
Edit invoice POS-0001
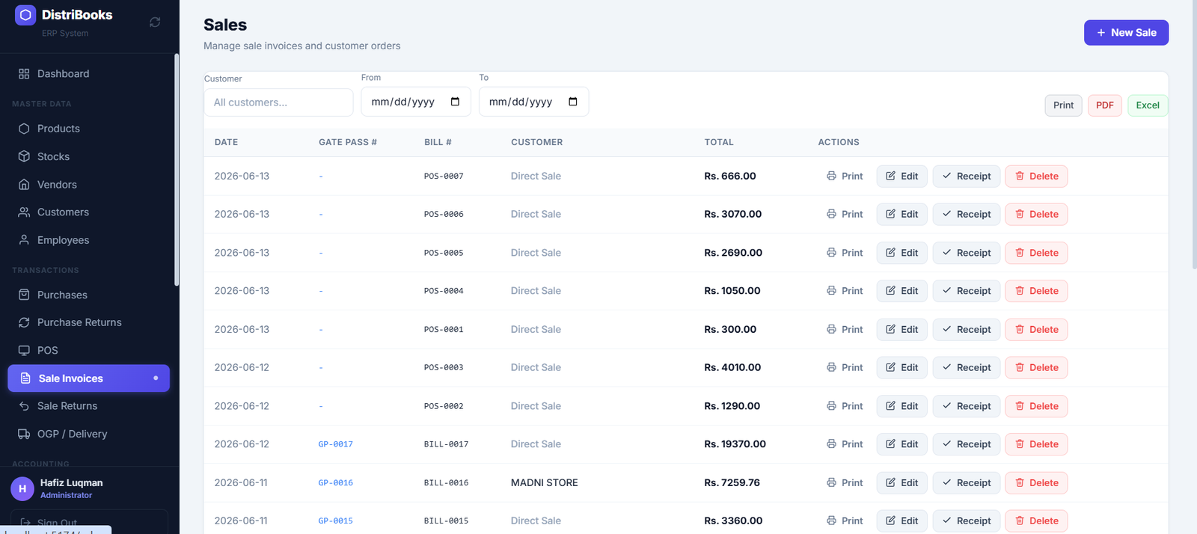901,330
